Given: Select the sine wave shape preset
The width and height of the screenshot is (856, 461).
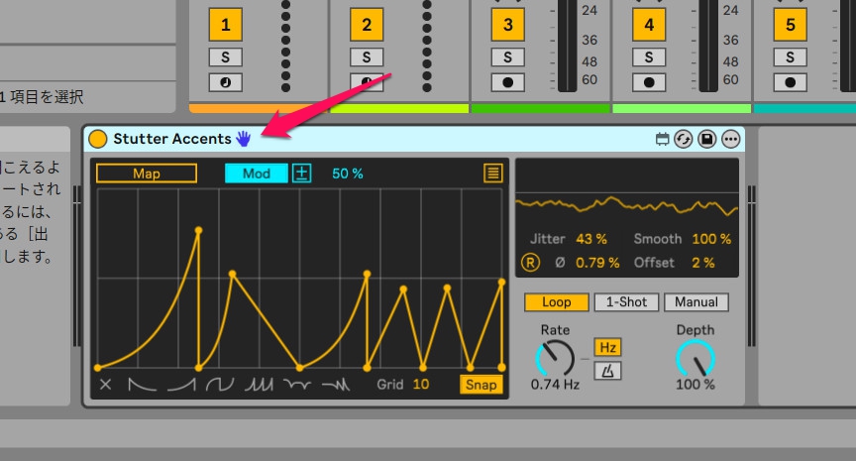Looking at the screenshot, I should [220, 384].
